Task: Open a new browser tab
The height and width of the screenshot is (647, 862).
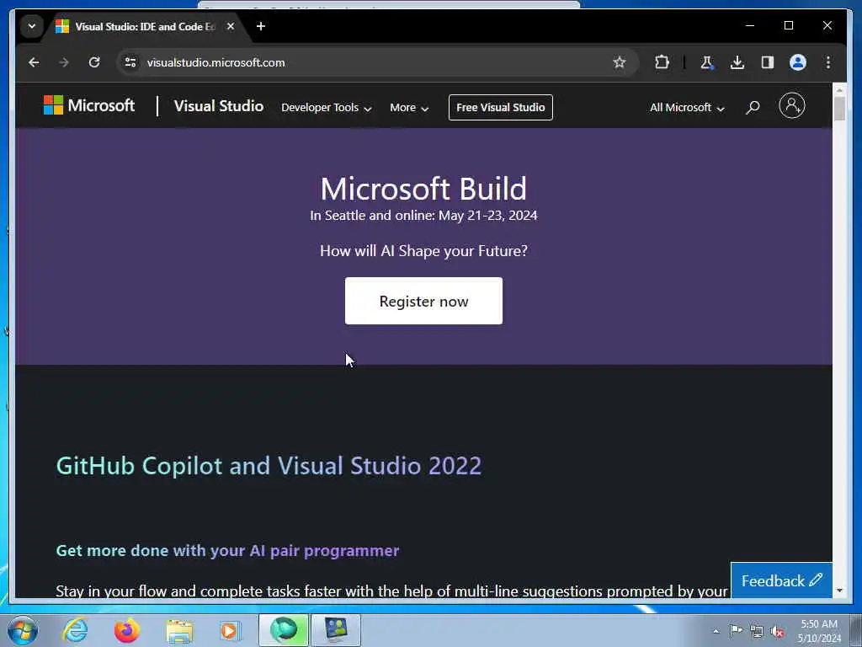Action: coord(261,26)
